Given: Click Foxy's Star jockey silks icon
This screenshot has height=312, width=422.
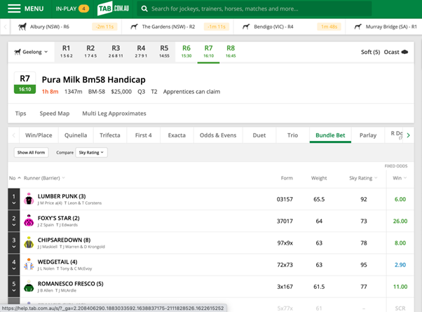Looking at the screenshot, I should 29,221.
